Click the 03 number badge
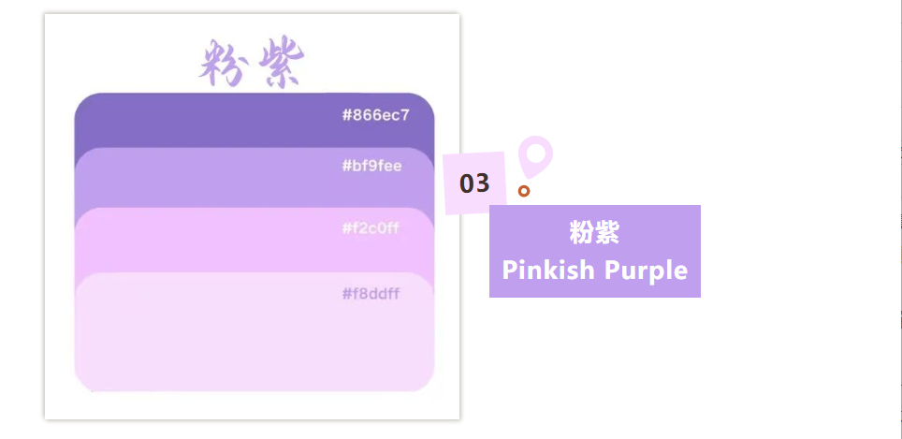 pyautogui.click(x=474, y=183)
